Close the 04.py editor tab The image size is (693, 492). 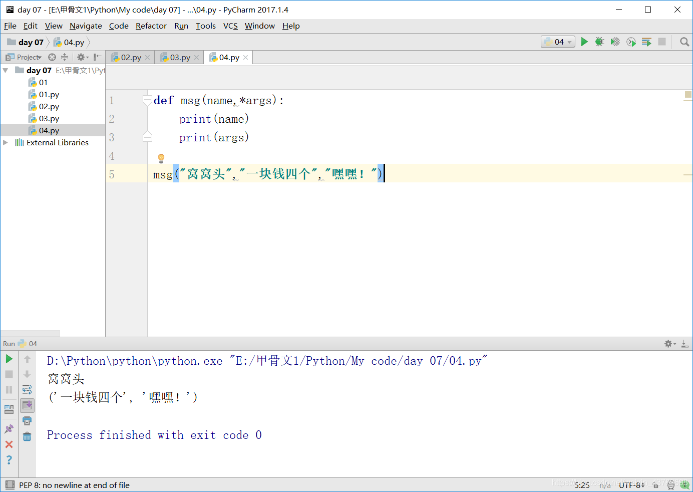245,58
